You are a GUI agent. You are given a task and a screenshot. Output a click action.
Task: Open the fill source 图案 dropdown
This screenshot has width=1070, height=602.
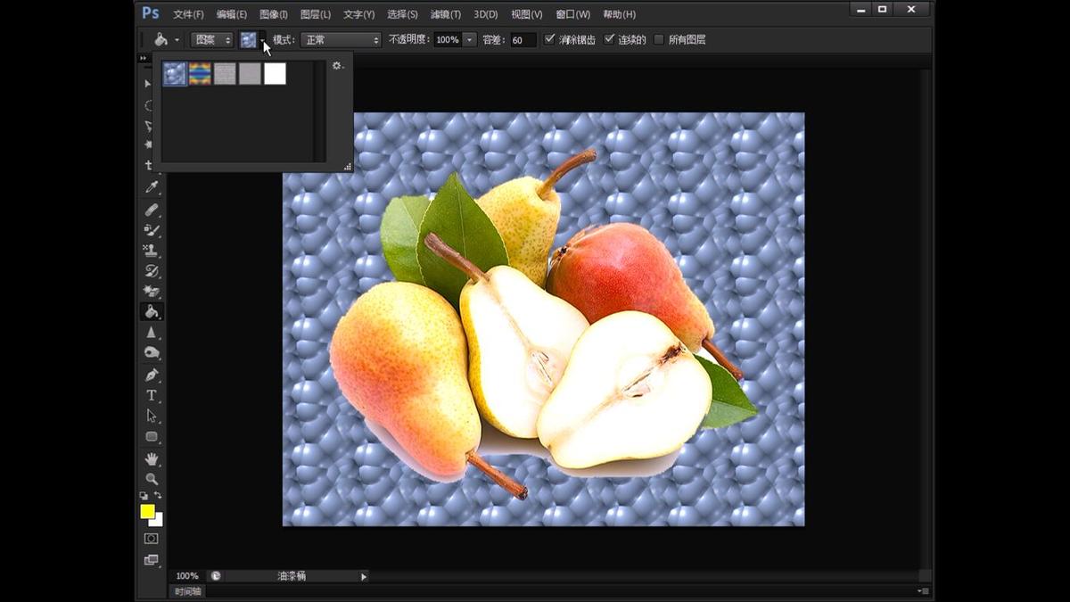[211, 39]
